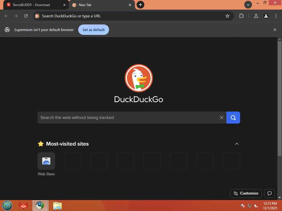
Task: Click the DuckDuckGo icon in address bar
Action: tap(37, 16)
